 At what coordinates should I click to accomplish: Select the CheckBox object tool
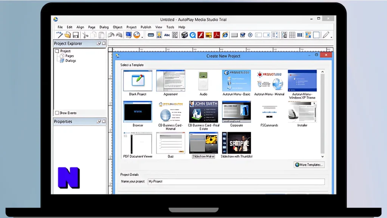(x=243, y=35)
